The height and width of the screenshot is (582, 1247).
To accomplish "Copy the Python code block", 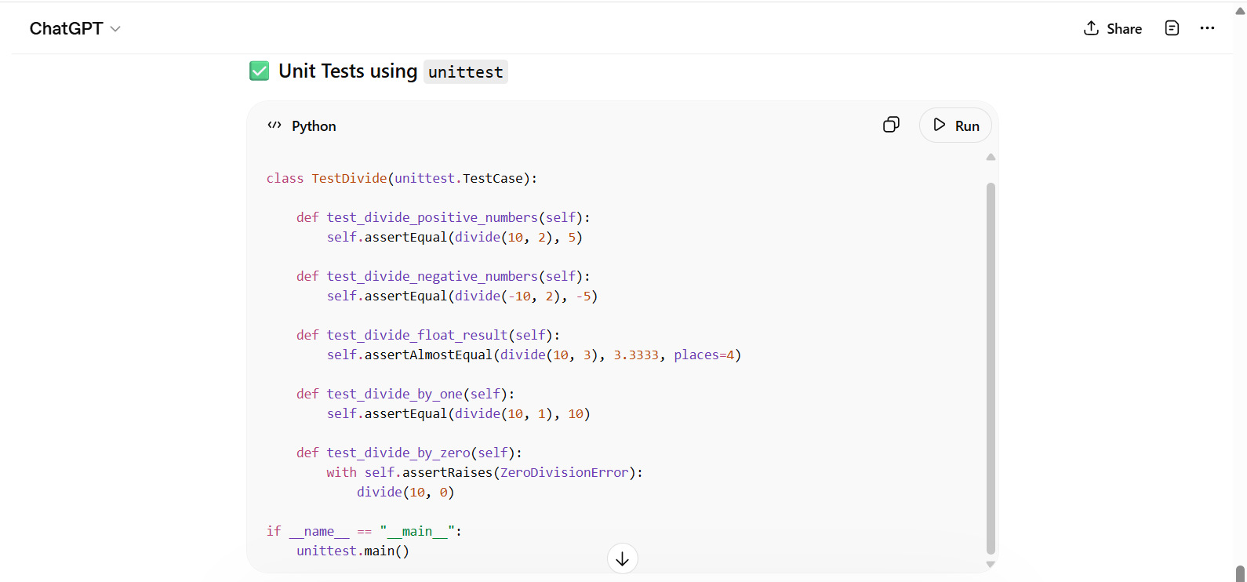I will (x=891, y=125).
